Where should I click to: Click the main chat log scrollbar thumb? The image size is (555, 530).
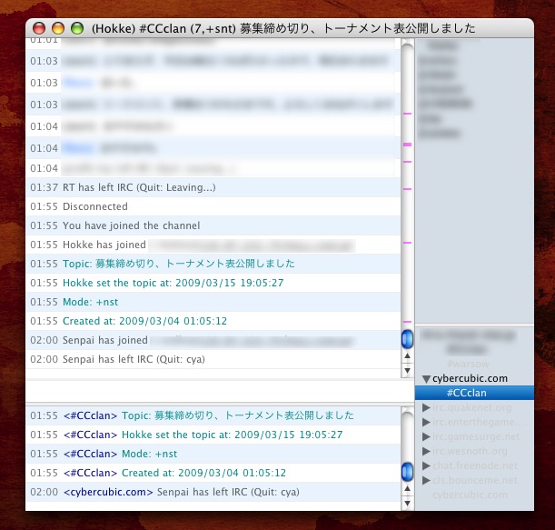coord(407,338)
